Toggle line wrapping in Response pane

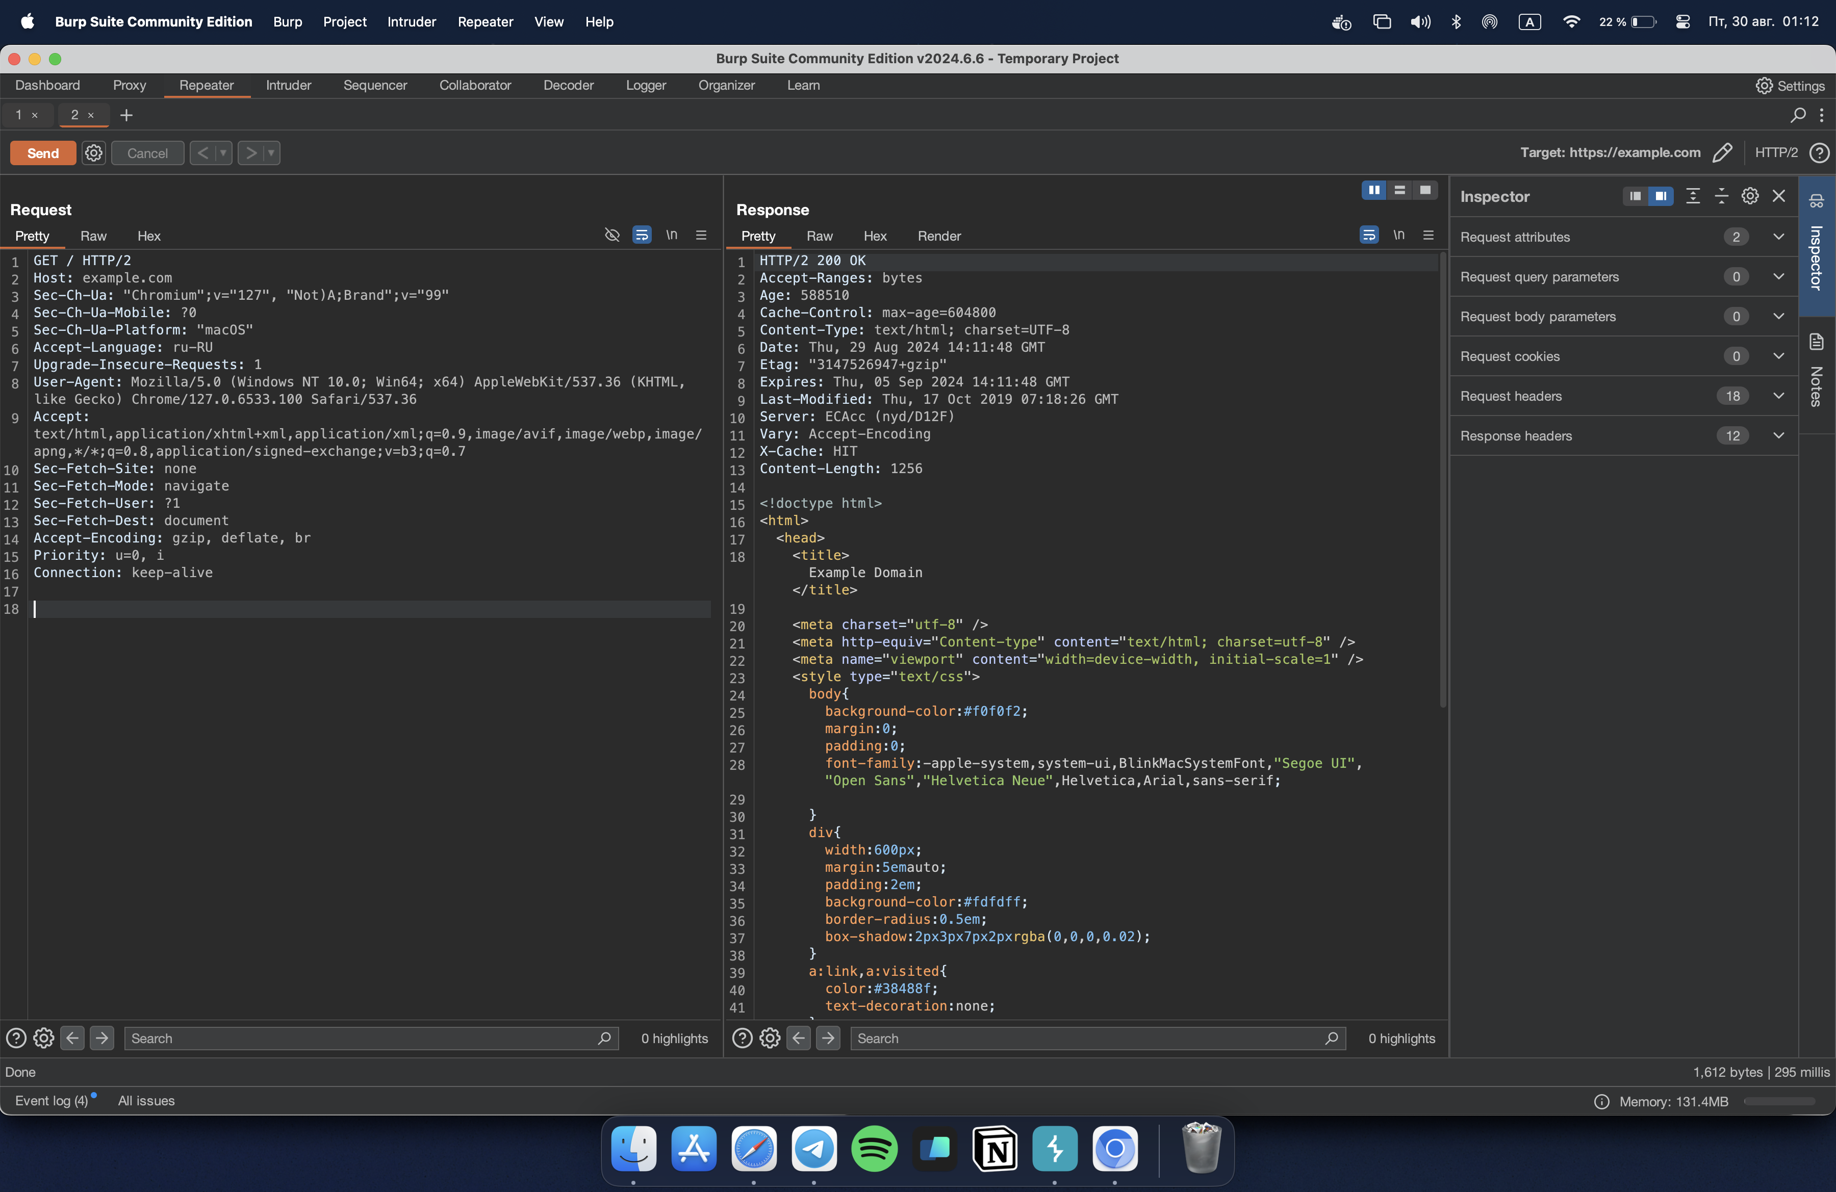[x=1368, y=235]
